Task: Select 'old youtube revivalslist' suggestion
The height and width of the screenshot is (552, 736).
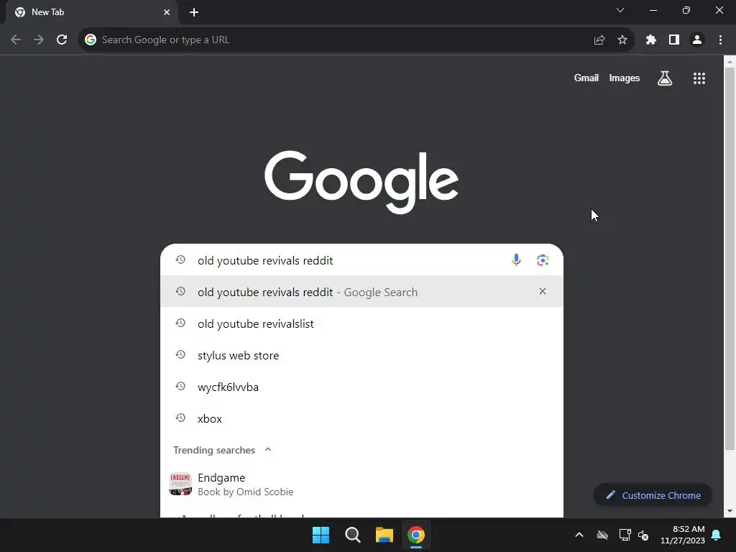Action: click(x=362, y=323)
